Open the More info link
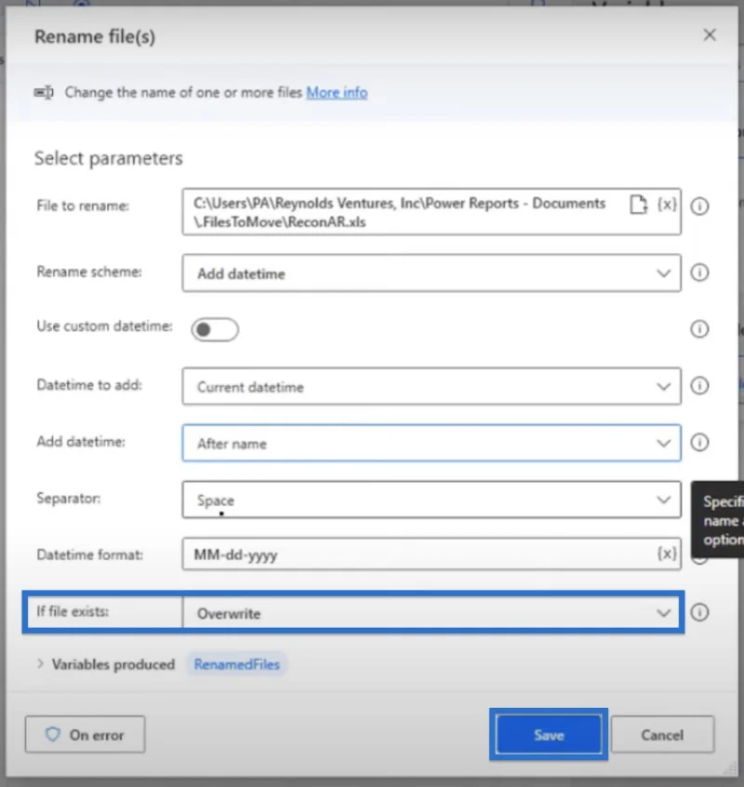This screenshot has height=787, width=744. (338, 93)
